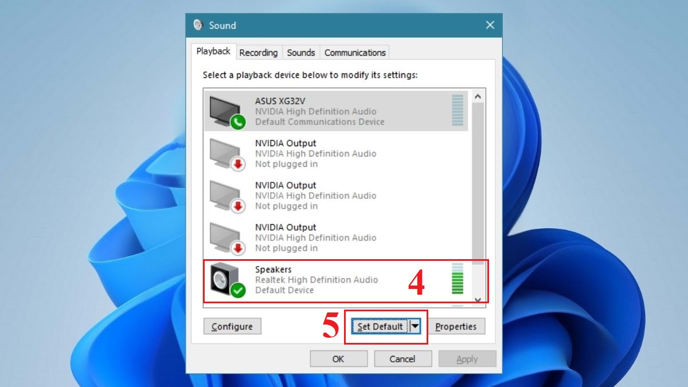
Task: Open the Sounds tab
Action: click(301, 53)
